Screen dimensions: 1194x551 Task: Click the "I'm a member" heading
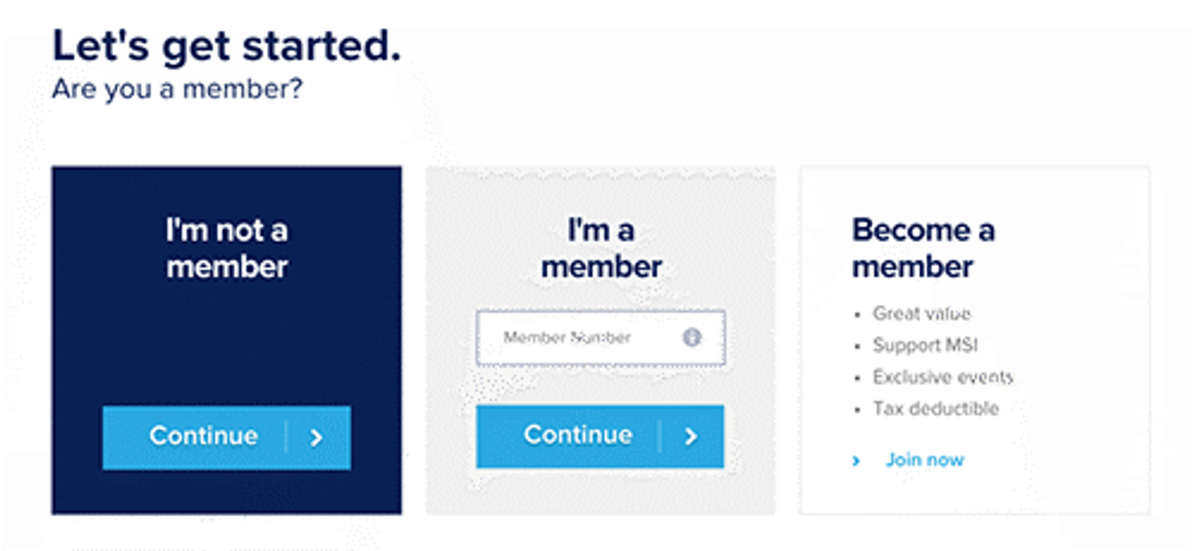click(601, 248)
